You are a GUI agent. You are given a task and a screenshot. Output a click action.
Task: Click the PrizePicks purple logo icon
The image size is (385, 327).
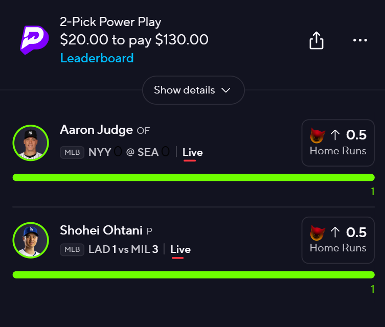(x=34, y=40)
